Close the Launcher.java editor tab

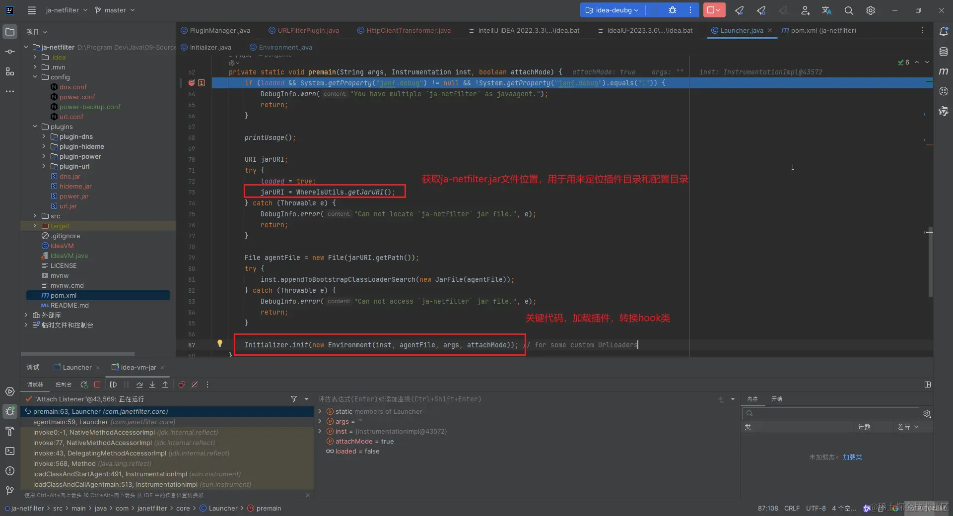tap(770, 30)
